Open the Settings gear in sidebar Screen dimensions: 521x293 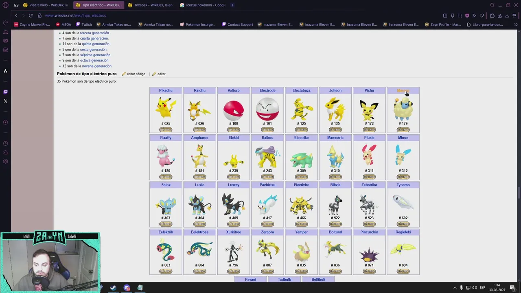coord(5,161)
